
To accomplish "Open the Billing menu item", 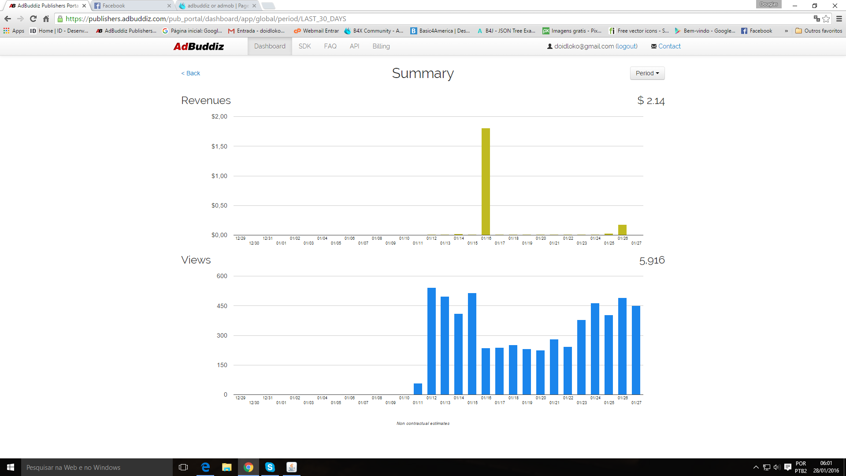I will click(381, 46).
